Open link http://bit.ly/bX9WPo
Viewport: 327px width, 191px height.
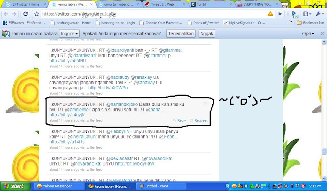pos(108,88)
